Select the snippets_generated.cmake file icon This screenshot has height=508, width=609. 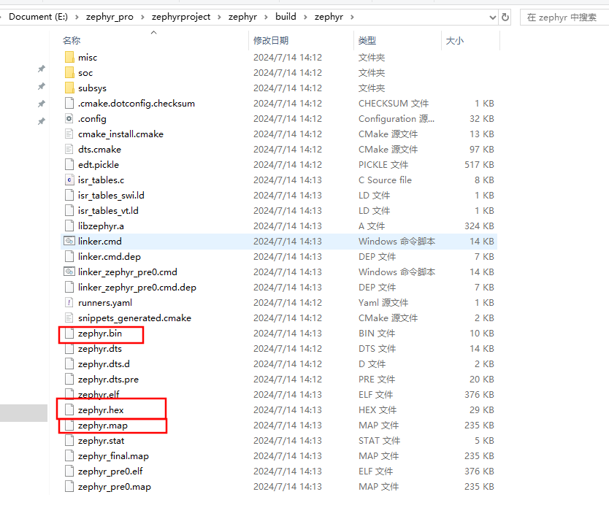69,317
